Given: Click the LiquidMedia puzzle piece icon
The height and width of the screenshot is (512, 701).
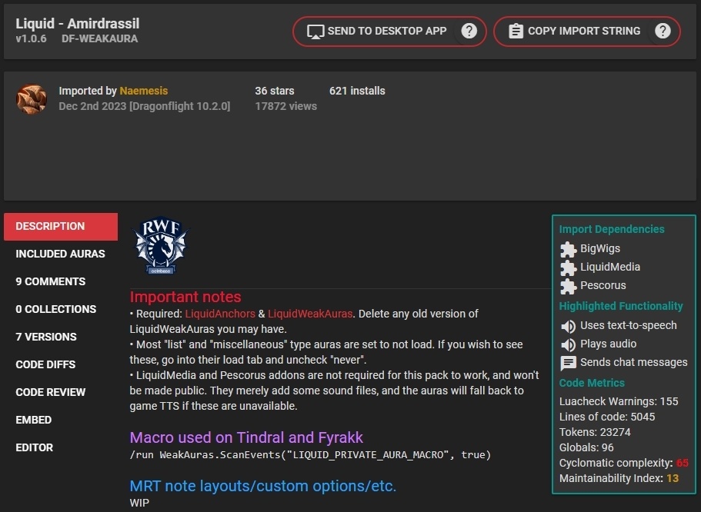Looking at the screenshot, I should (x=568, y=268).
